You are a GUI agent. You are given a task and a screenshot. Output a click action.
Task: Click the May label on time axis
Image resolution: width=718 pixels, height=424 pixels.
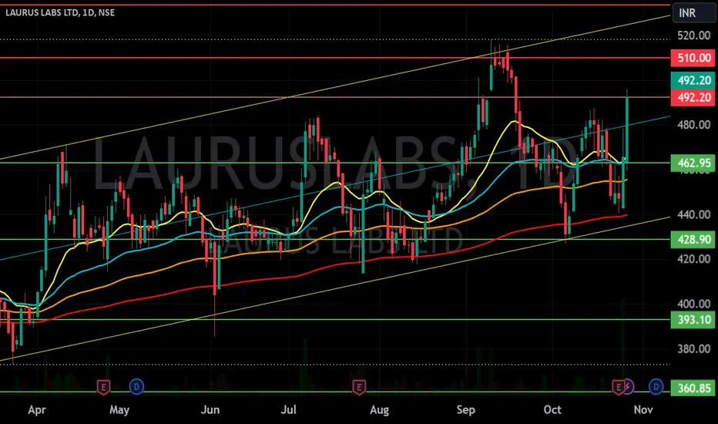(x=119, y=410)
